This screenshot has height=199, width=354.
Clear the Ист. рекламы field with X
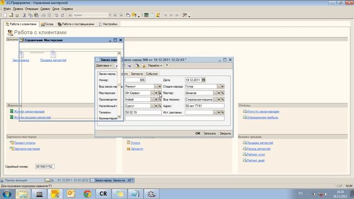219,112
